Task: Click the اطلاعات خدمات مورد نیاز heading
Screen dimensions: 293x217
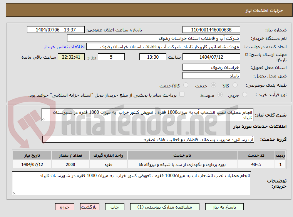Action: pos(260,127)
